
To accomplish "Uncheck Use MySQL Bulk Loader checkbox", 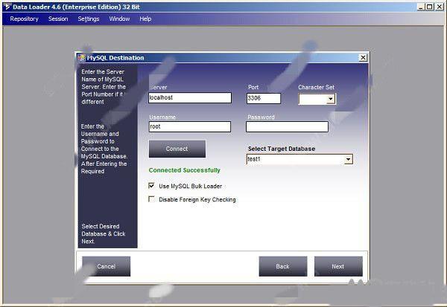I will click(x=152, y=186).
